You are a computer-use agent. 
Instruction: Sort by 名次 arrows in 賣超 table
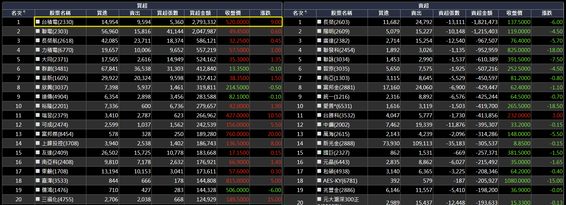coord(306,13)
